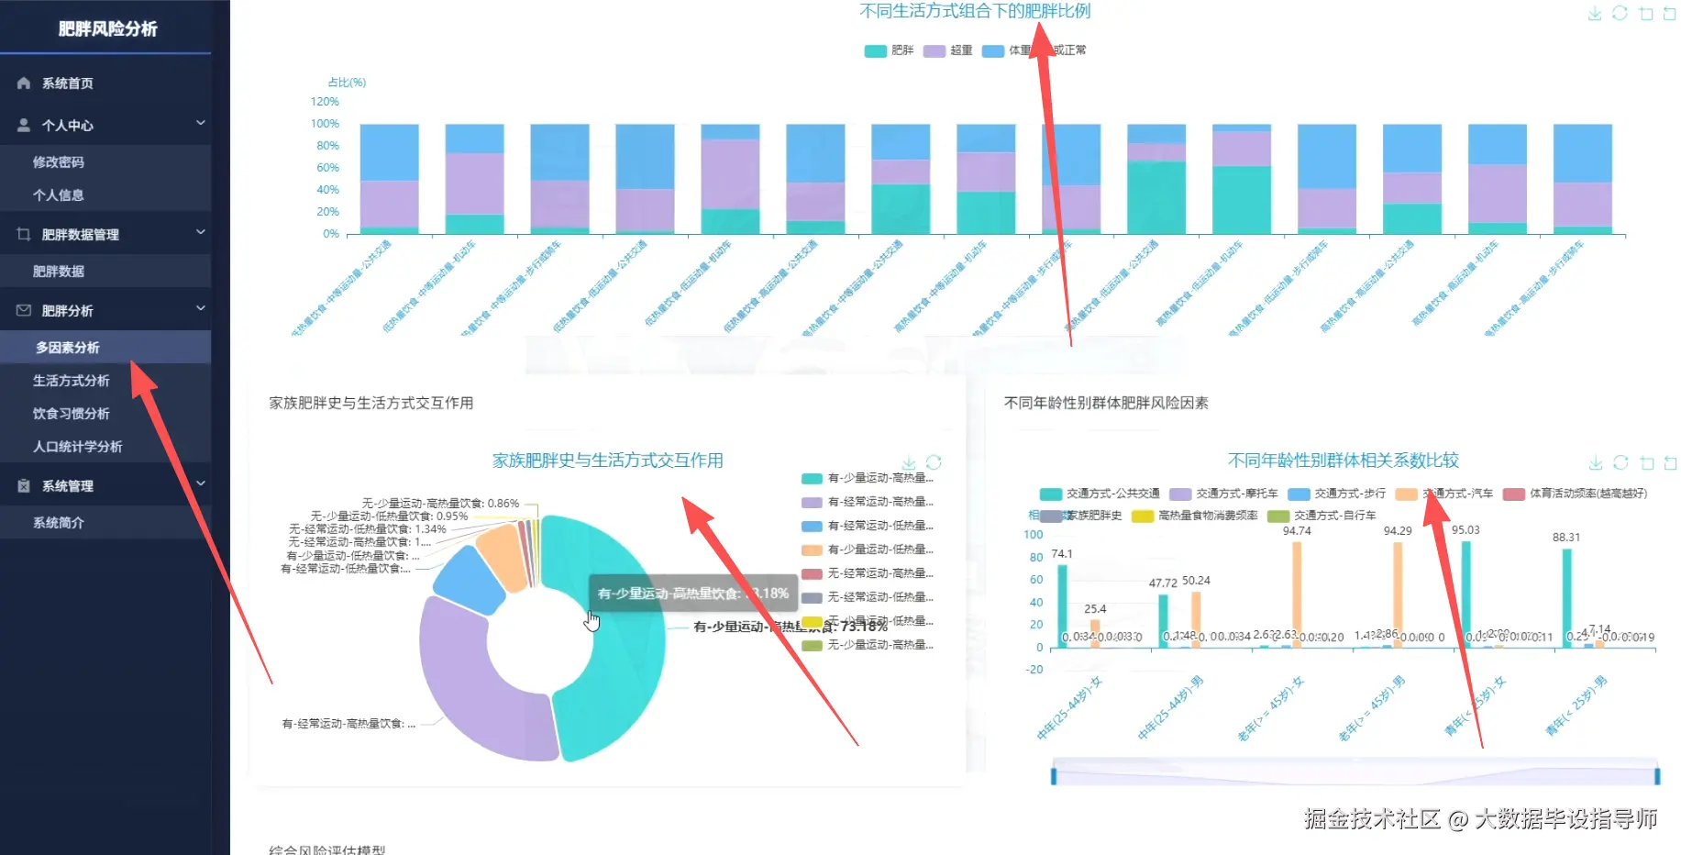Toggle the green 无-少量运动-高热量 legend entry
This screenshot has width=1681, height=855.
pos(867,645)
